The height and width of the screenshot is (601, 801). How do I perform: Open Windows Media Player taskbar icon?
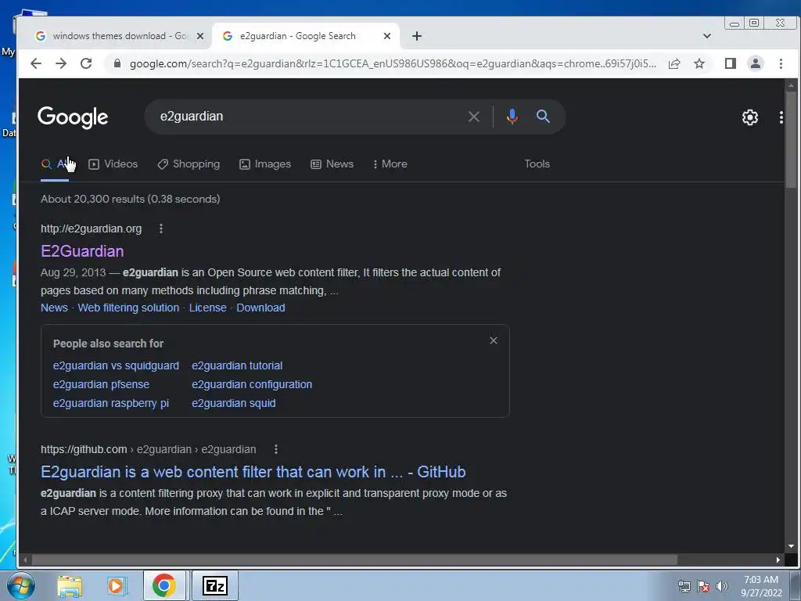[x=116, y=586]
